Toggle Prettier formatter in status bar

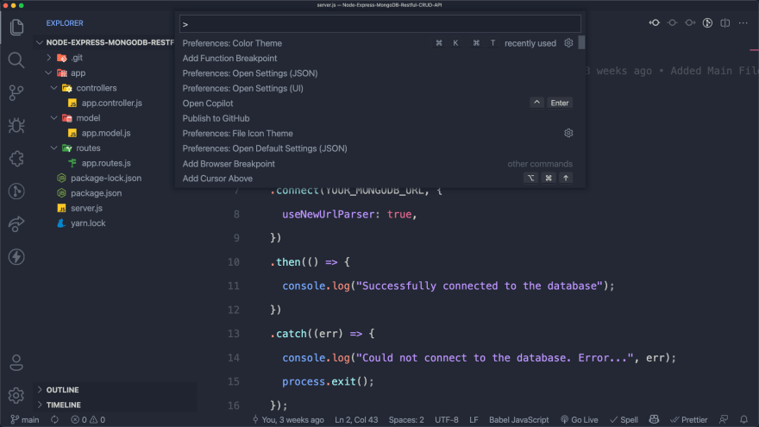click(x=688, y=419)
